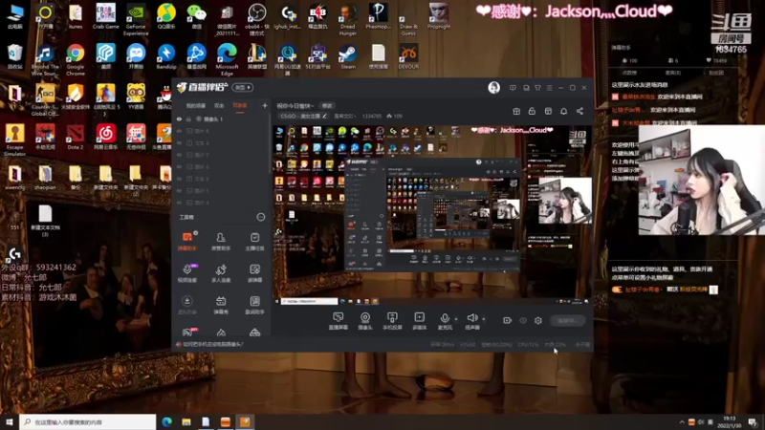Open Bandizip desktop shortcut
Screen dimensions: 765x430
[165, 57]
